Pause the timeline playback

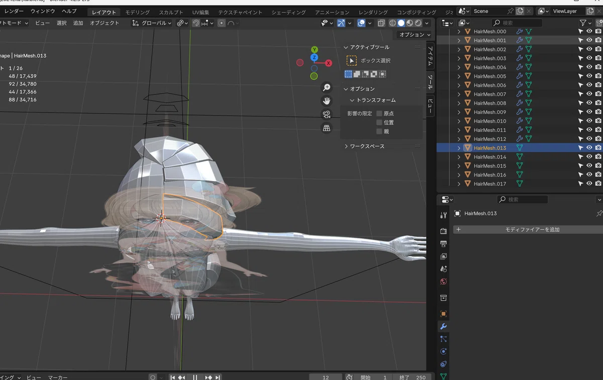195,377
